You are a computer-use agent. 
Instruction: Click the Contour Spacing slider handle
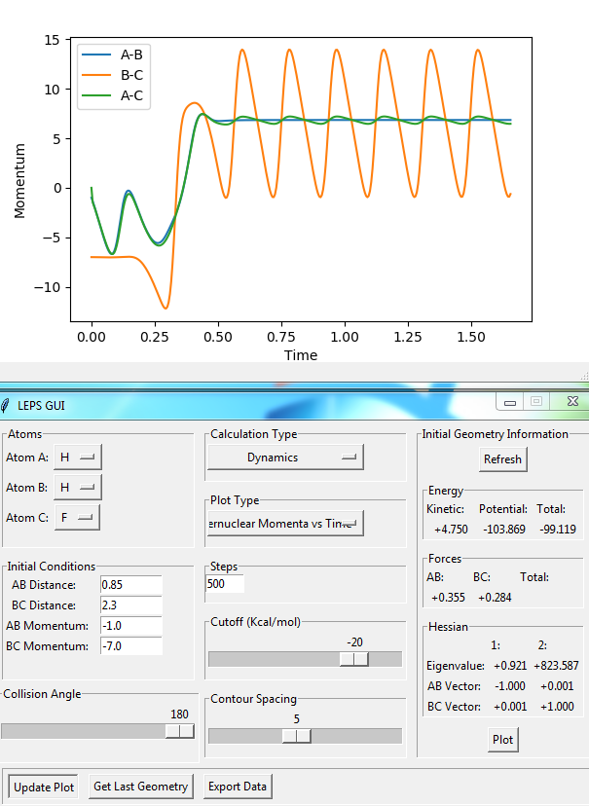point(297,736)
